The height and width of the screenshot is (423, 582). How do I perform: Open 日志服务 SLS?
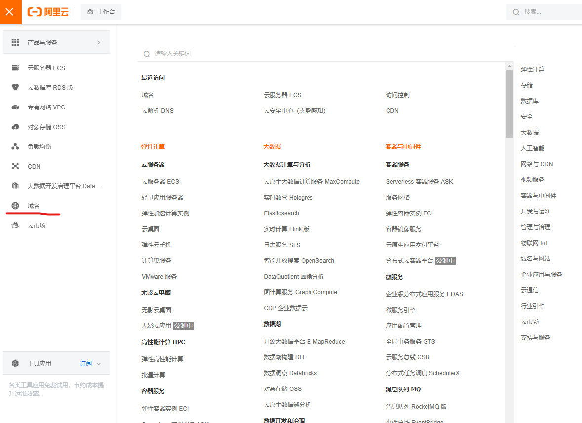pyautogui.click(x=282, y=245)
